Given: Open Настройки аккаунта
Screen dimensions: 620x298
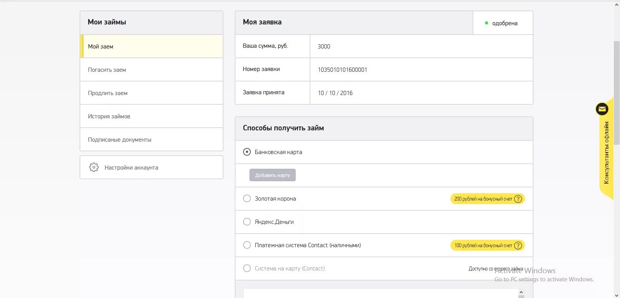Looking at the screenshot, I should coord(151,167).
